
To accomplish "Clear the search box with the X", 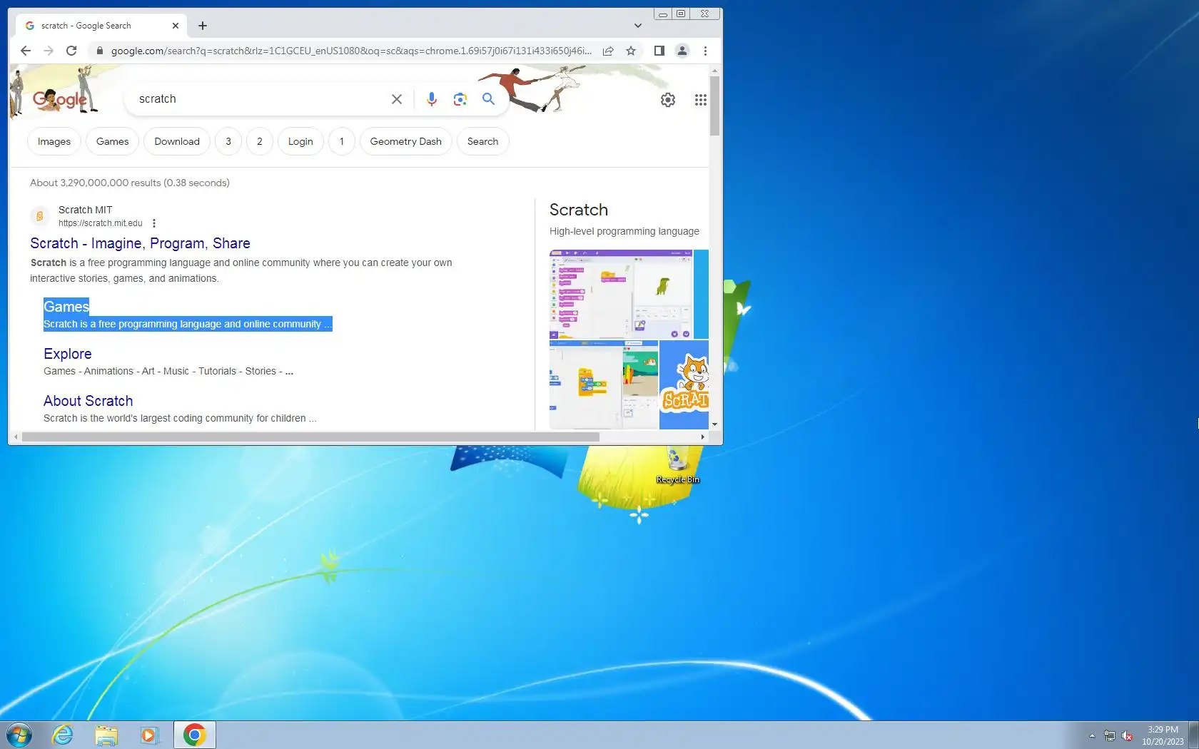I will click(397, 99).
